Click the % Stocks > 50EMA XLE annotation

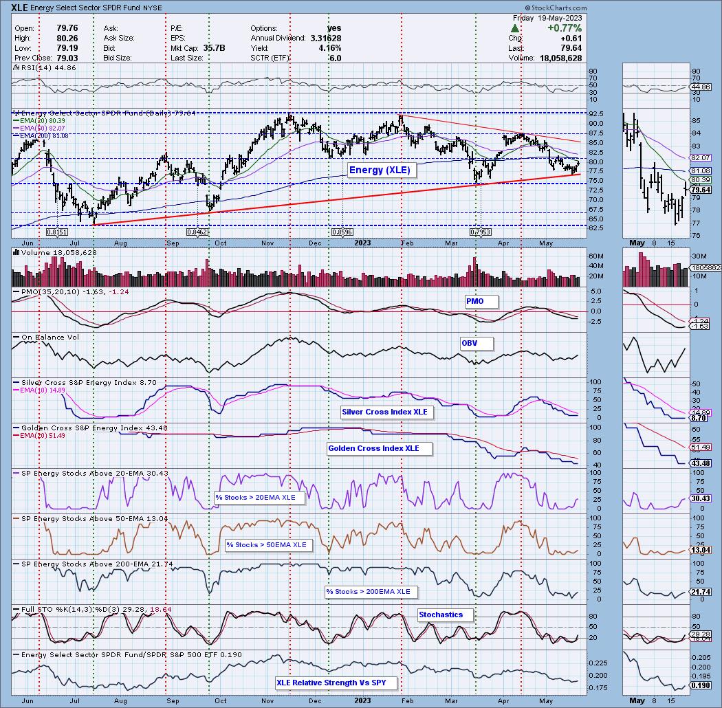click(268, 545)
